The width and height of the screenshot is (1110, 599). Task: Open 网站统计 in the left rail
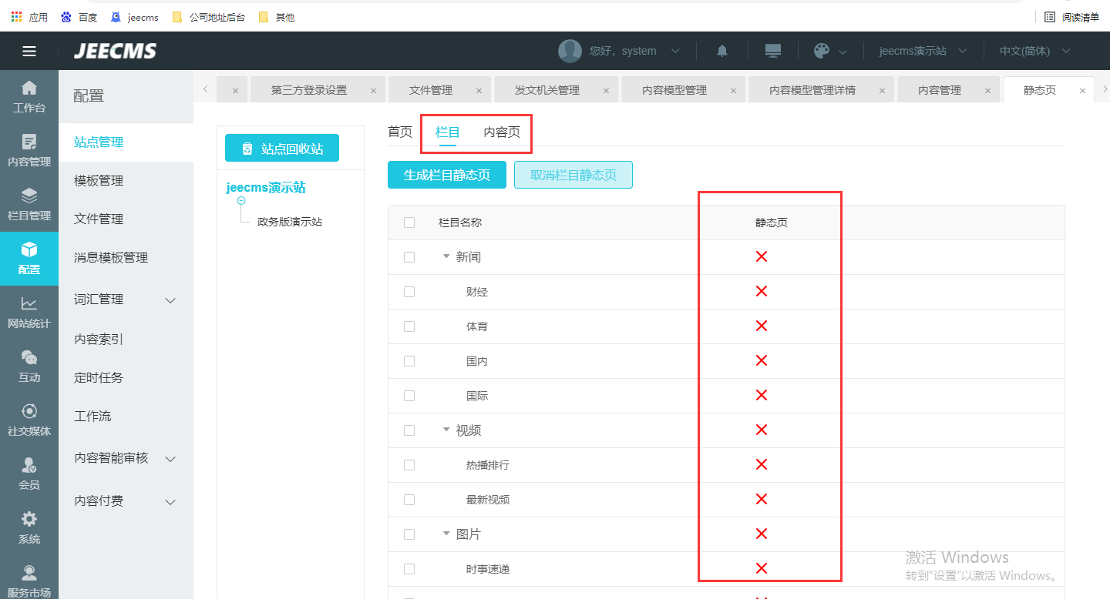[29, 313]
